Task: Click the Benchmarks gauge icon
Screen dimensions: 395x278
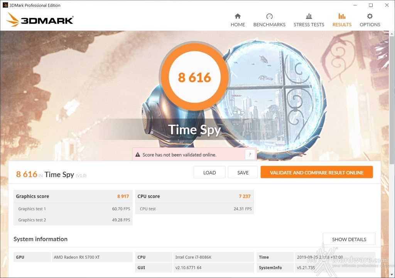Action: click(269, 16)
